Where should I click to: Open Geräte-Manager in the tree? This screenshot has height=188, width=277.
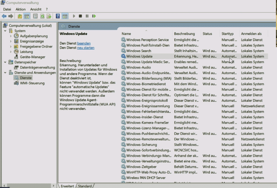pyautogui.click(x=33, y=57)
